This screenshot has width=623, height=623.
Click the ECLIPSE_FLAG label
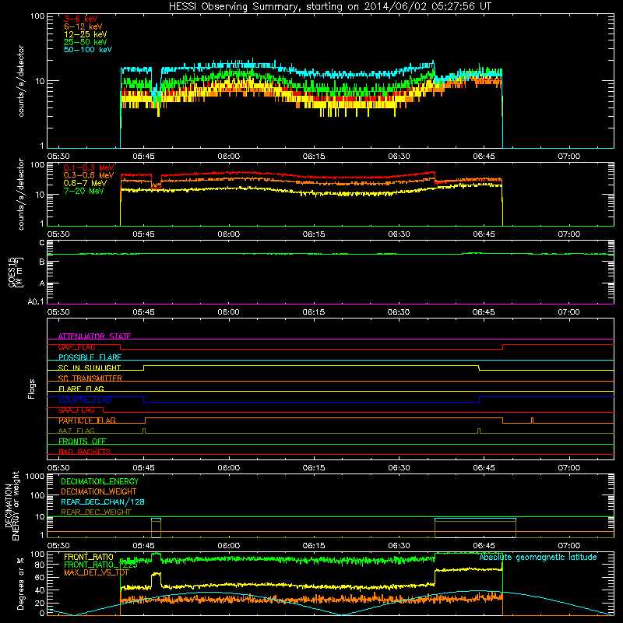pos(85,399)
